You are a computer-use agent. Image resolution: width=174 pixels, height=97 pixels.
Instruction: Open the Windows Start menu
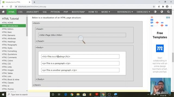click(x=3, y=95)
